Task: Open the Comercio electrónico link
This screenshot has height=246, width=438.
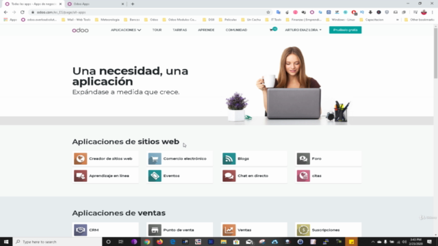Action: [x=185, y=159]
